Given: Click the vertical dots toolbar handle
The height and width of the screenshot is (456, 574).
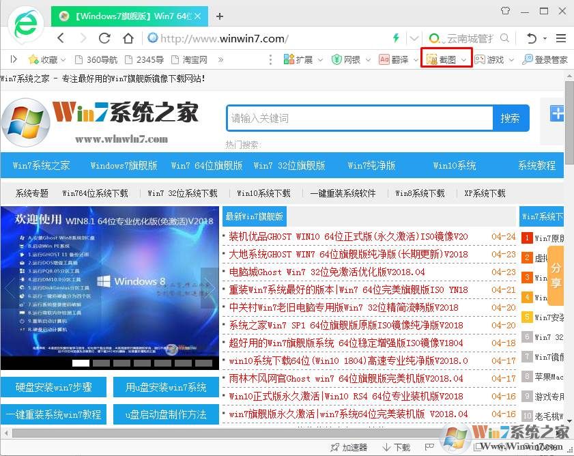Looking at the screenshot, I should point(270,59).
